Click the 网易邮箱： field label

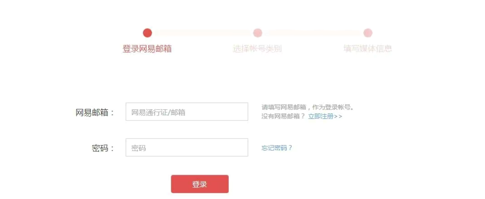95,113
